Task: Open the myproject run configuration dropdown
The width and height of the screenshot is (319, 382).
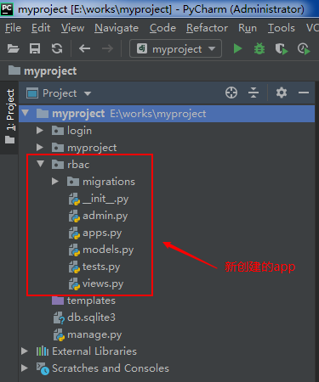Action: [175, 48]
